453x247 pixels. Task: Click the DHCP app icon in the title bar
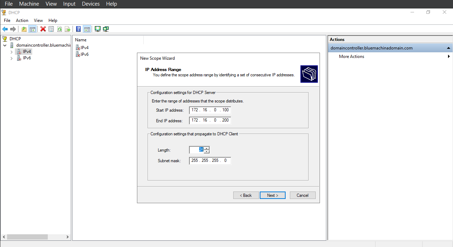pyautogui.click(x=4, y=12)
